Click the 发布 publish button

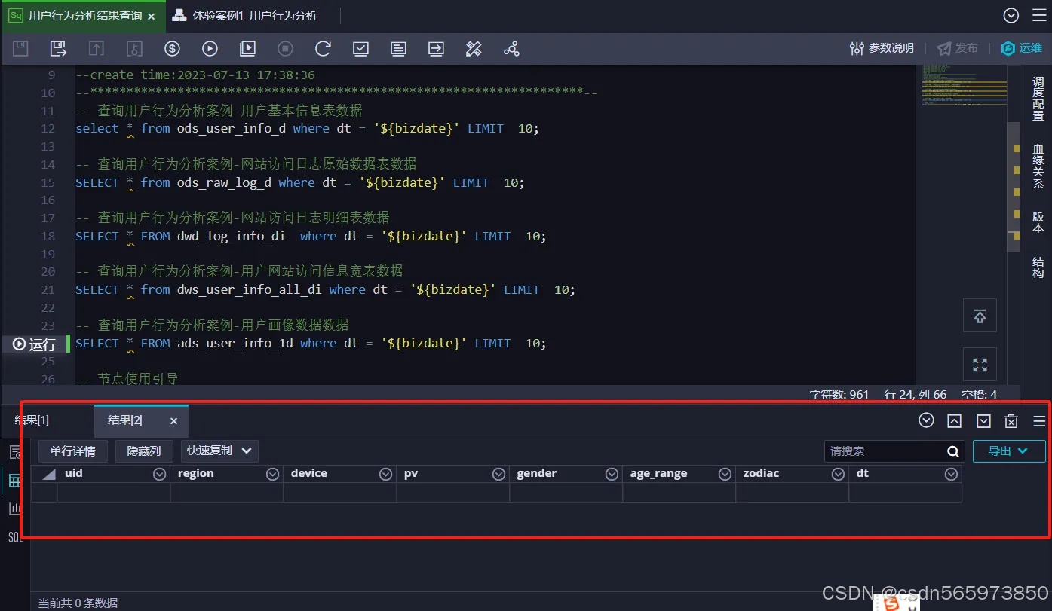click(958, 47)
